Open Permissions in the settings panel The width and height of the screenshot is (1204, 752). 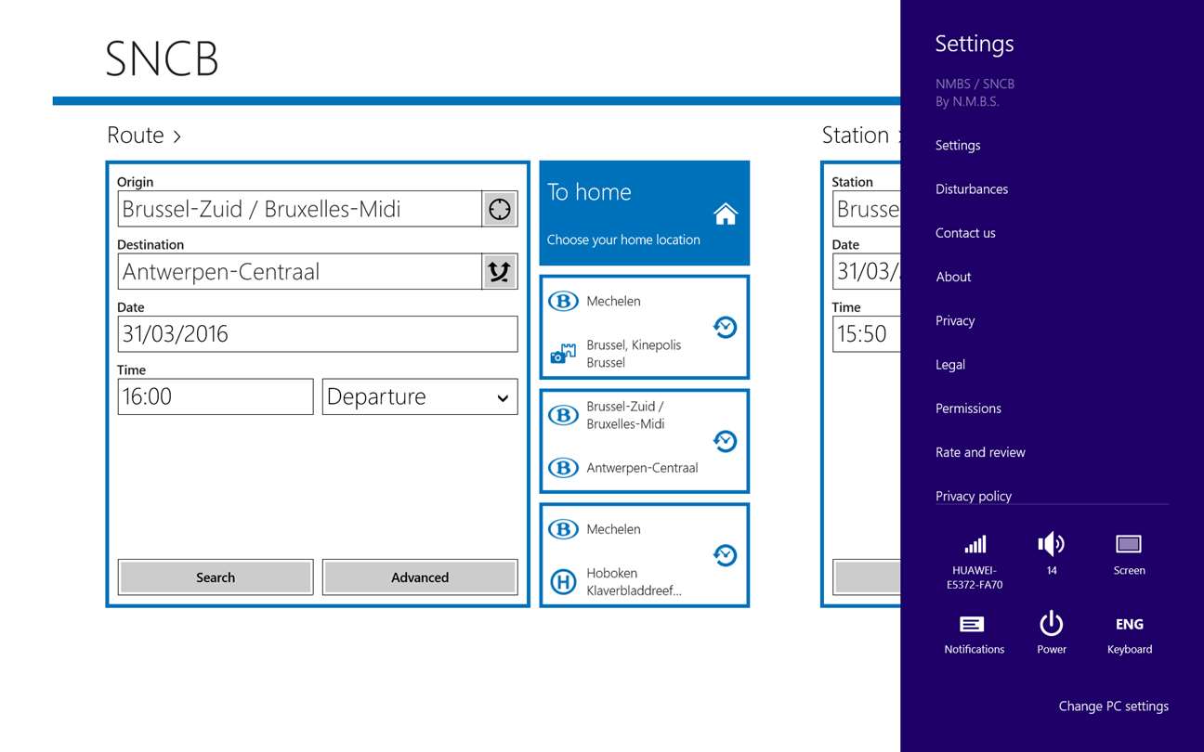point(968,408)
